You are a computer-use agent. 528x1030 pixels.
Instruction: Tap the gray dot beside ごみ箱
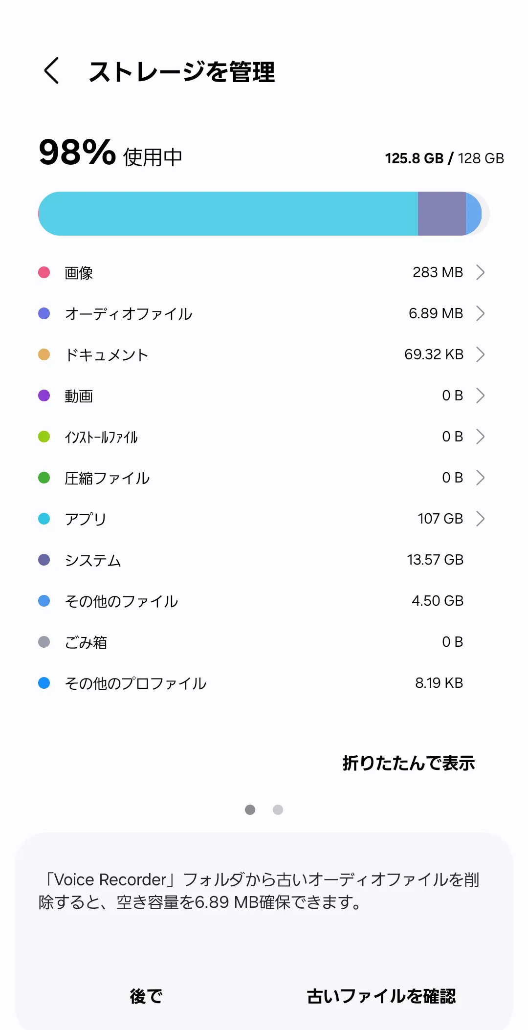pos(44,642)
